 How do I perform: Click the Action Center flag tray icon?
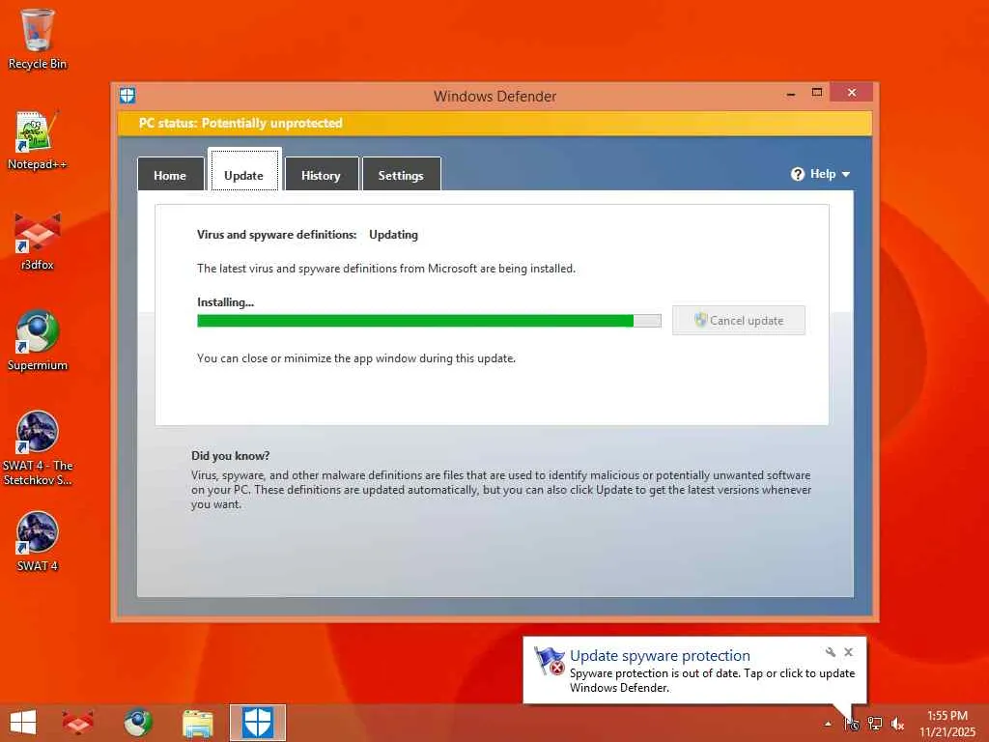pos(852,724)
